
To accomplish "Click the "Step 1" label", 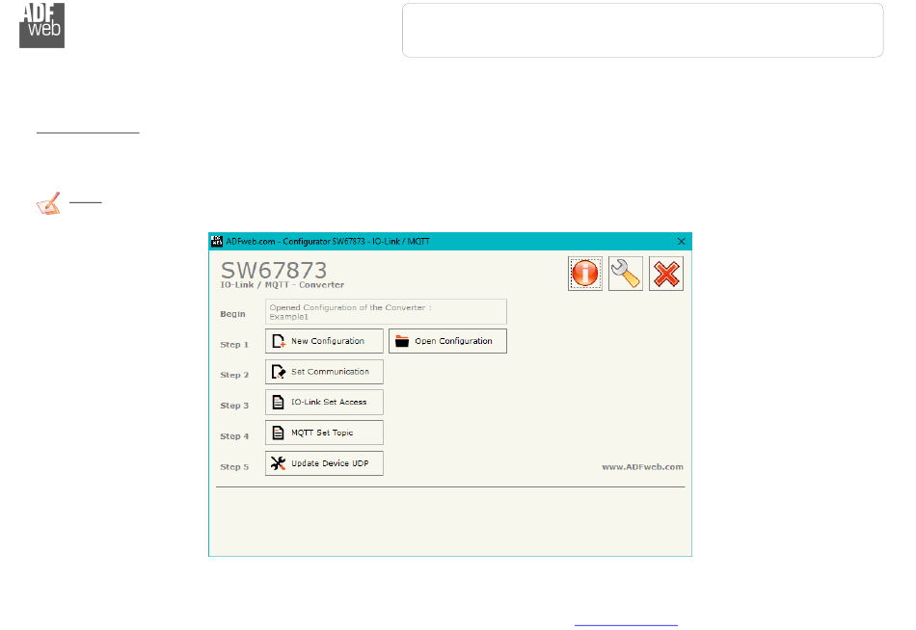I will 234,345.
